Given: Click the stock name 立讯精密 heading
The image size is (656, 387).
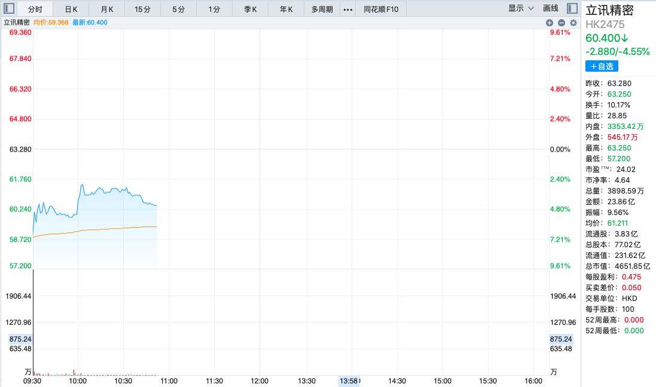Looking at the screenshot, I should [609, 10].
